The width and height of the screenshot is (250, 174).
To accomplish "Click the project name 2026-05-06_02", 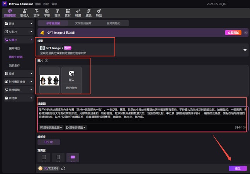I will point(216,4).
